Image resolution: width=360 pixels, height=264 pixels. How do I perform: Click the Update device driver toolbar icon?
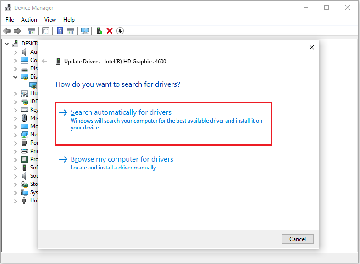click(x=99, y=31)
